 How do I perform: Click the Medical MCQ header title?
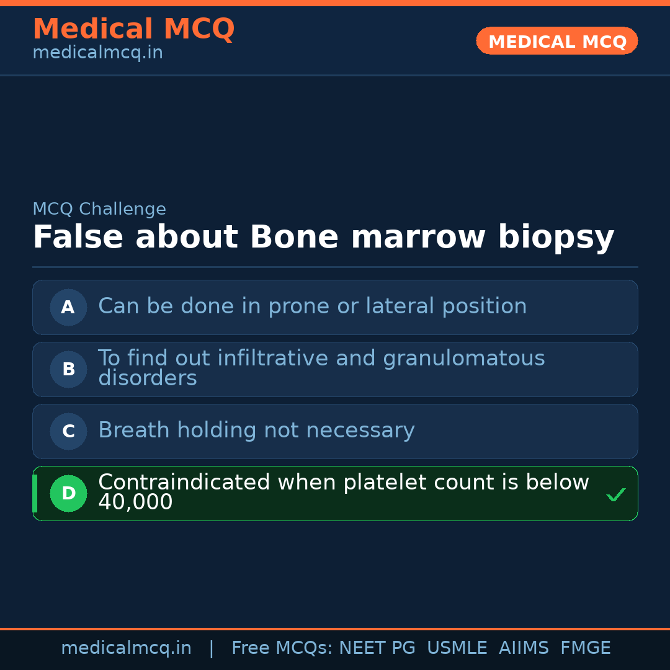133,29
